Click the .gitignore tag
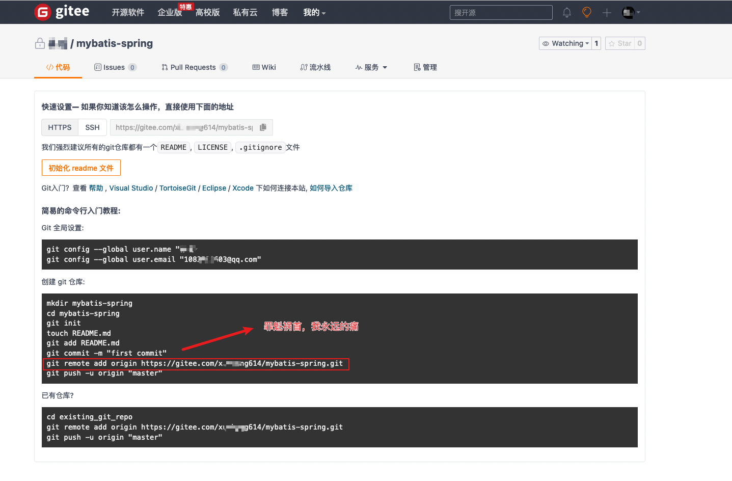Image resolution: width=732 pixels, height=481 pixels. [x=260, y=147]
